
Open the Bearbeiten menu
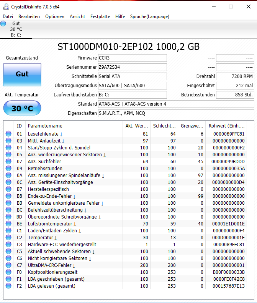(x=29, y=17)
